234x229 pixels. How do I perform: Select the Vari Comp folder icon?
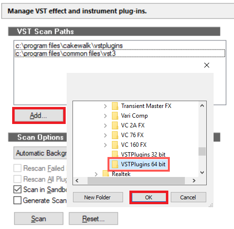(x=115, y=116)
